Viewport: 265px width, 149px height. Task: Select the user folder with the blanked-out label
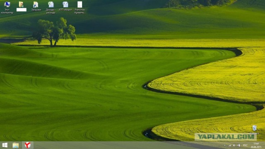(21, 7)
